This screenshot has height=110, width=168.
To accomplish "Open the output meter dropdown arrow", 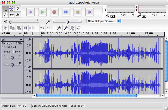I will pyautogui.click(x=113, y=16).
